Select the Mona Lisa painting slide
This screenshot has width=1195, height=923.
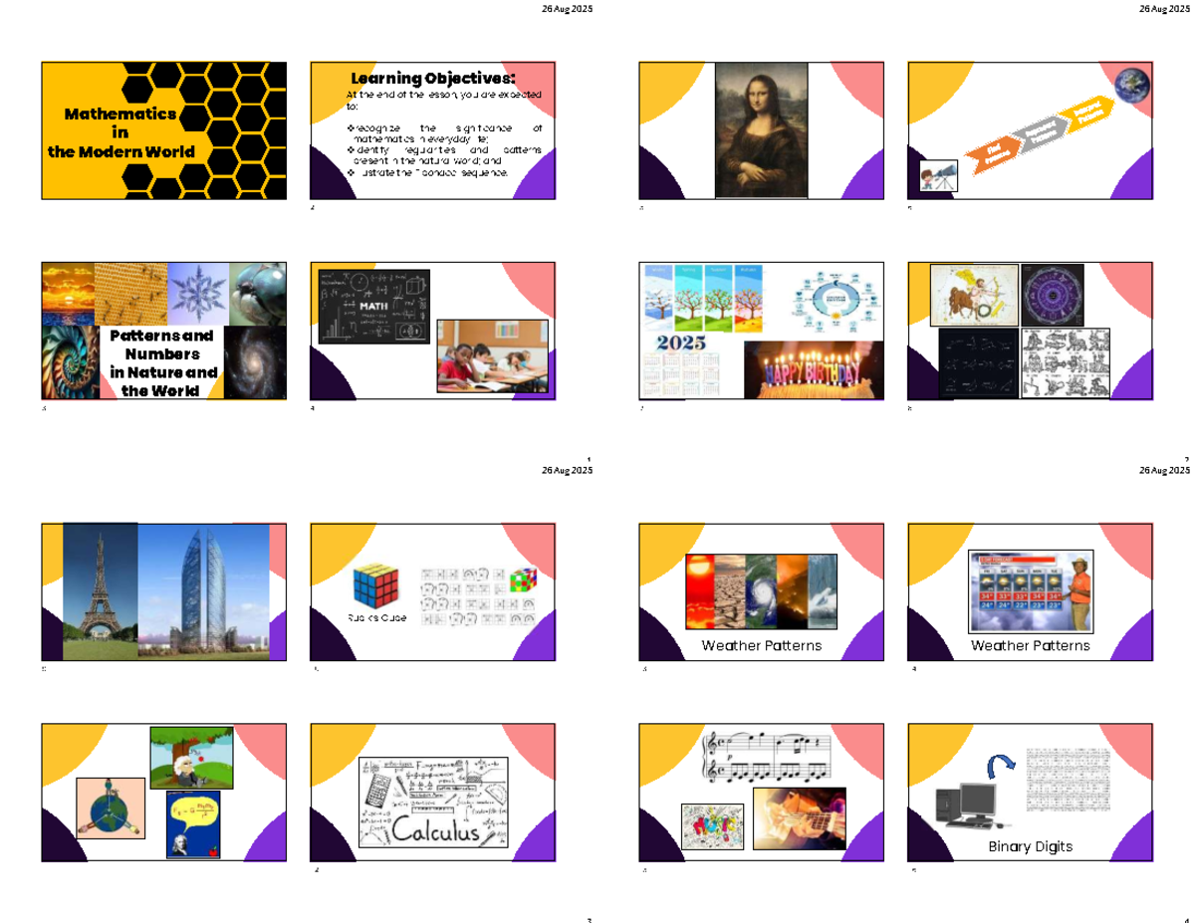(x=762, y=130)
